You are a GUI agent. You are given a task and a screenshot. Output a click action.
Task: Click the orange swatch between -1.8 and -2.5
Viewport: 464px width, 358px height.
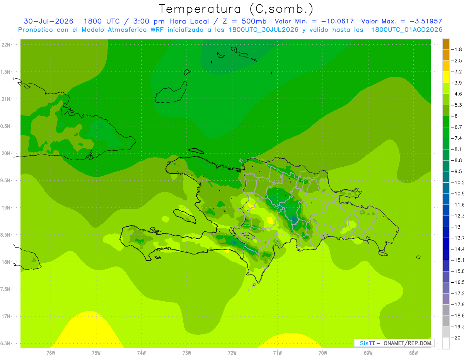pyautogui.click(x=446, y=55)
